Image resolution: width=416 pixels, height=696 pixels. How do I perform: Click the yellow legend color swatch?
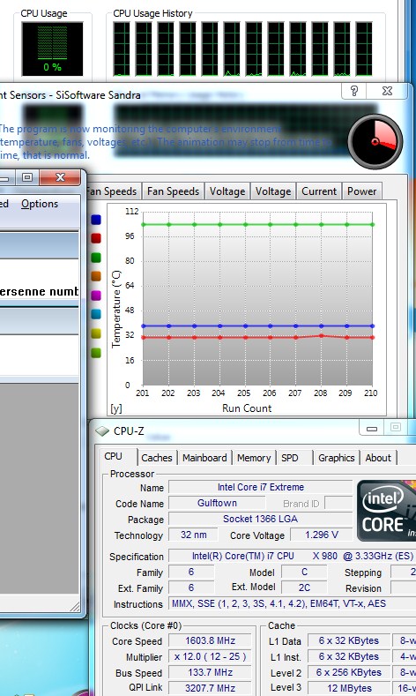coord(96,333)
